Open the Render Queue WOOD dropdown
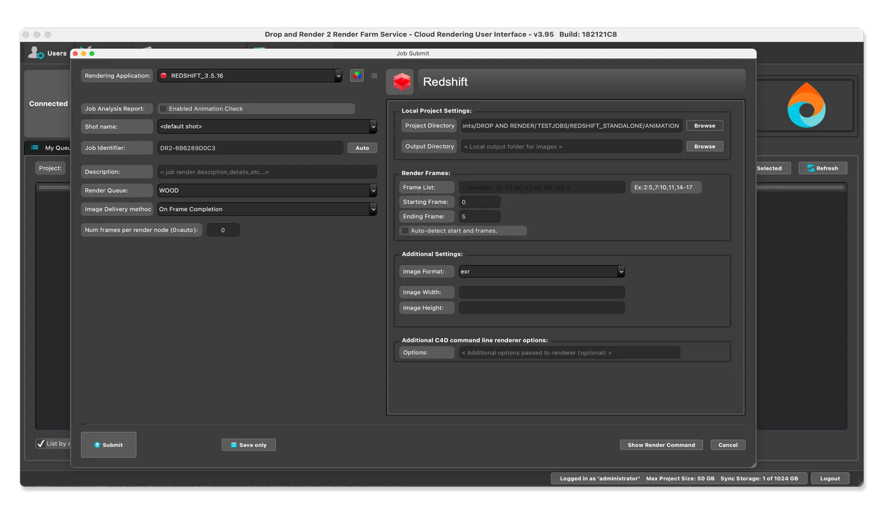Viewport: 884px width, 516px height. coord(267,190)
